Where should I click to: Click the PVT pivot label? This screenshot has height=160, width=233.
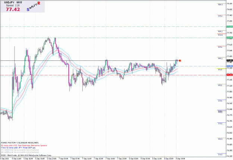coord(220,70)
